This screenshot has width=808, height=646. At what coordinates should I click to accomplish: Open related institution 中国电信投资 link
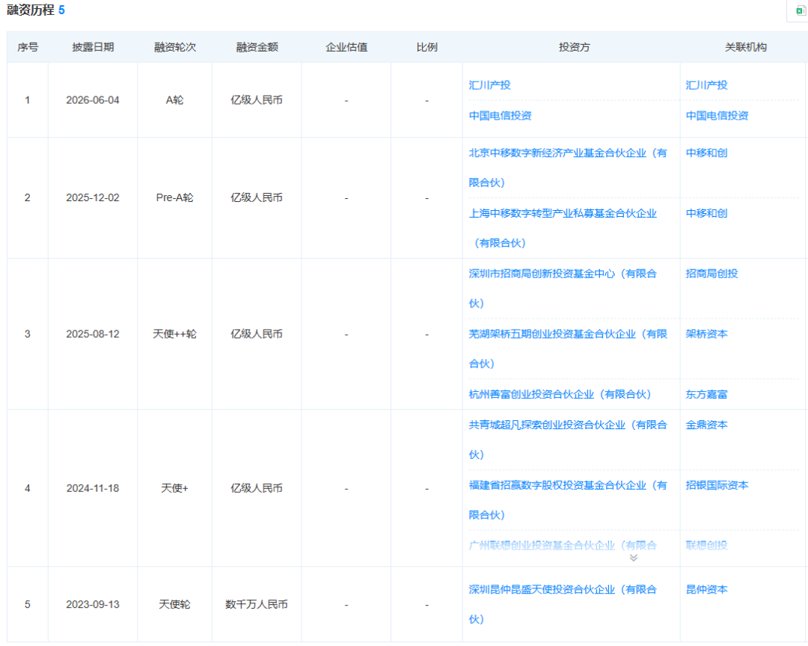pyautogui.click(x=717, y=115)
